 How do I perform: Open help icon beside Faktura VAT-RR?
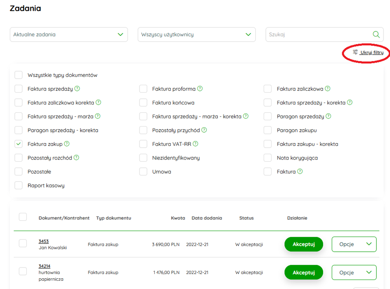coord(196,144)
